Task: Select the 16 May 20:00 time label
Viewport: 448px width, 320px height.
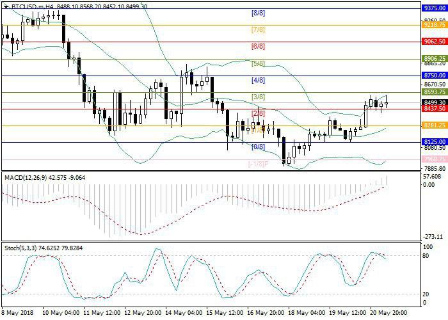Action: 266,312
